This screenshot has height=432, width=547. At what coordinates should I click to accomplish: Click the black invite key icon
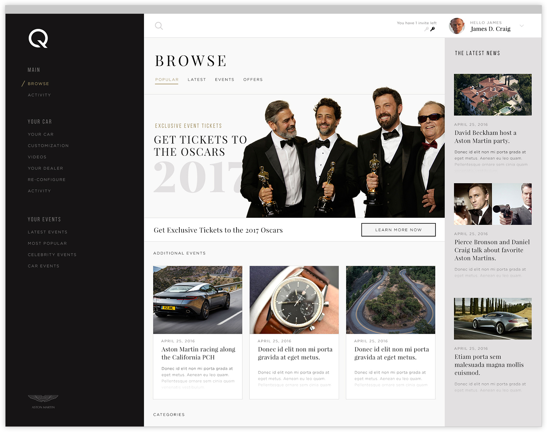(433, 29)
